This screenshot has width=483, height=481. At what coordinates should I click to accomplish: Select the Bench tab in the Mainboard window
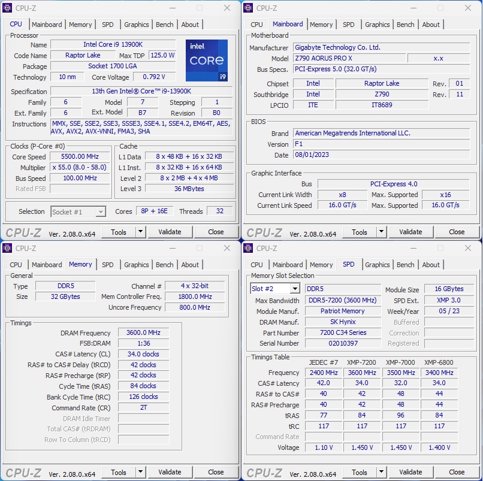pos(405,25)
